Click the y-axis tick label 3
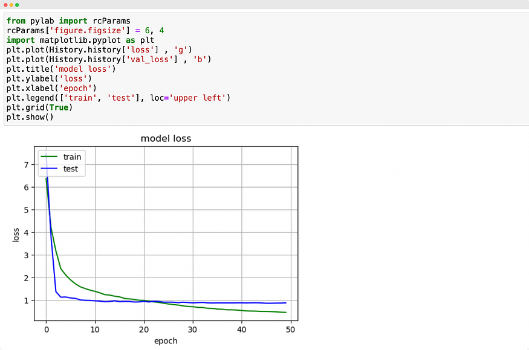 (27, 255)
